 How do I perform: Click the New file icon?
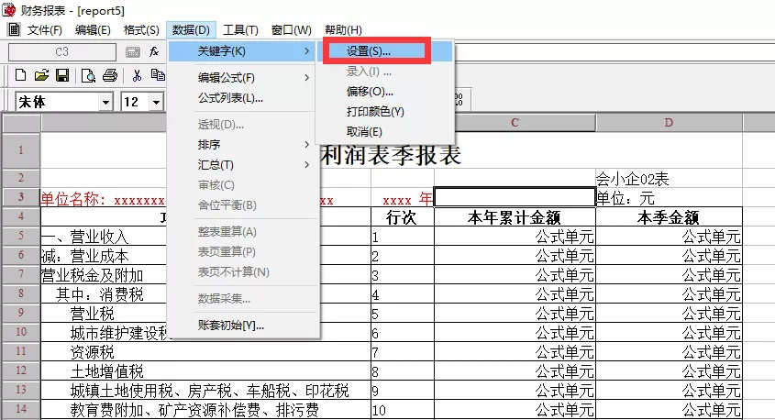pos(20,76)
